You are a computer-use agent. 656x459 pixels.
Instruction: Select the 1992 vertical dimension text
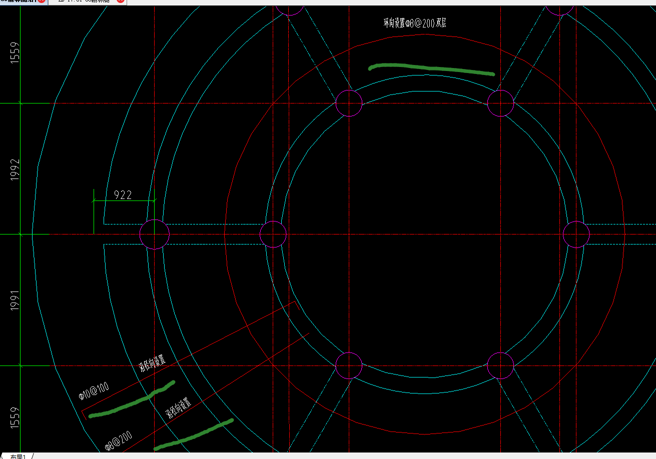coord(15,170)
